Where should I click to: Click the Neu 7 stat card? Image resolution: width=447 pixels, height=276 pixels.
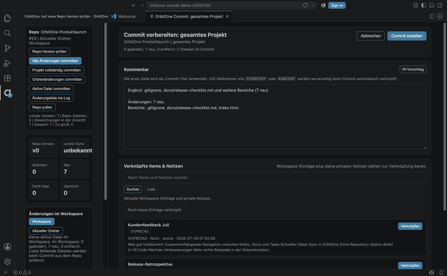point(75,169)
